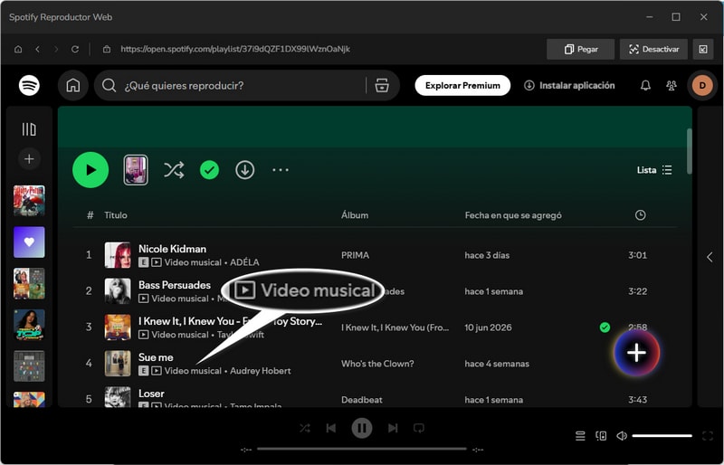Go forward with the right arrow

click(56, 49)
